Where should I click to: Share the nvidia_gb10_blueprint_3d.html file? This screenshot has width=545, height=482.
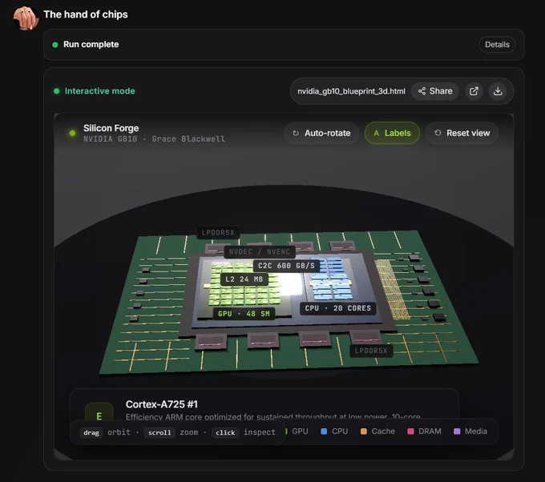435,91
